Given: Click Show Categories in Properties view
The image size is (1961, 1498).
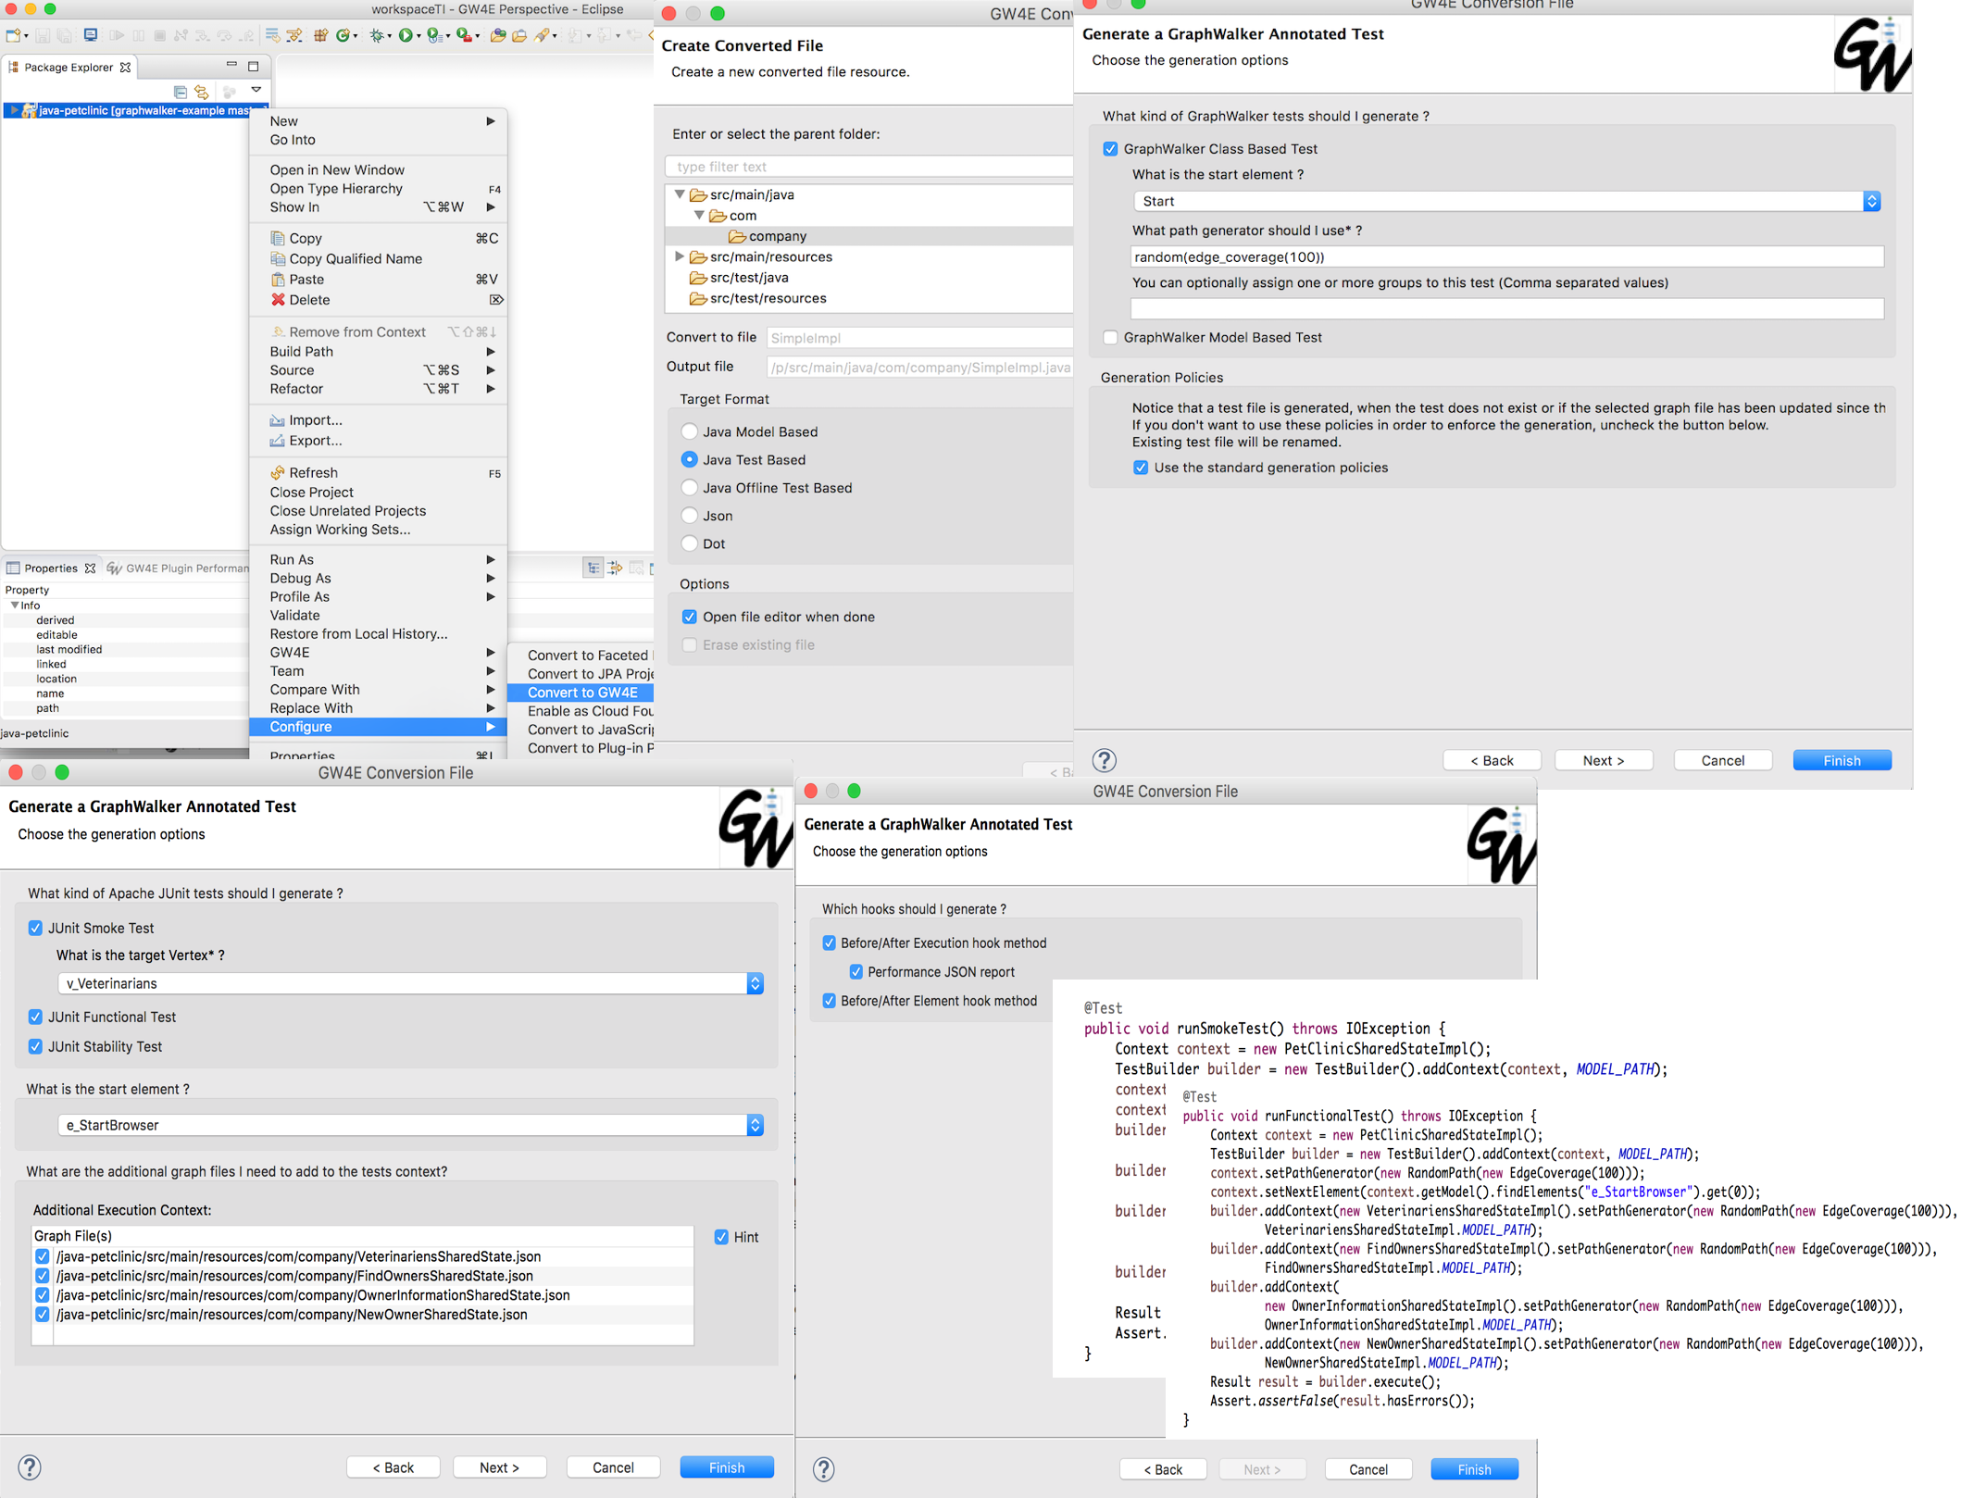Looking at the screenshot, I should coord(593,568).
